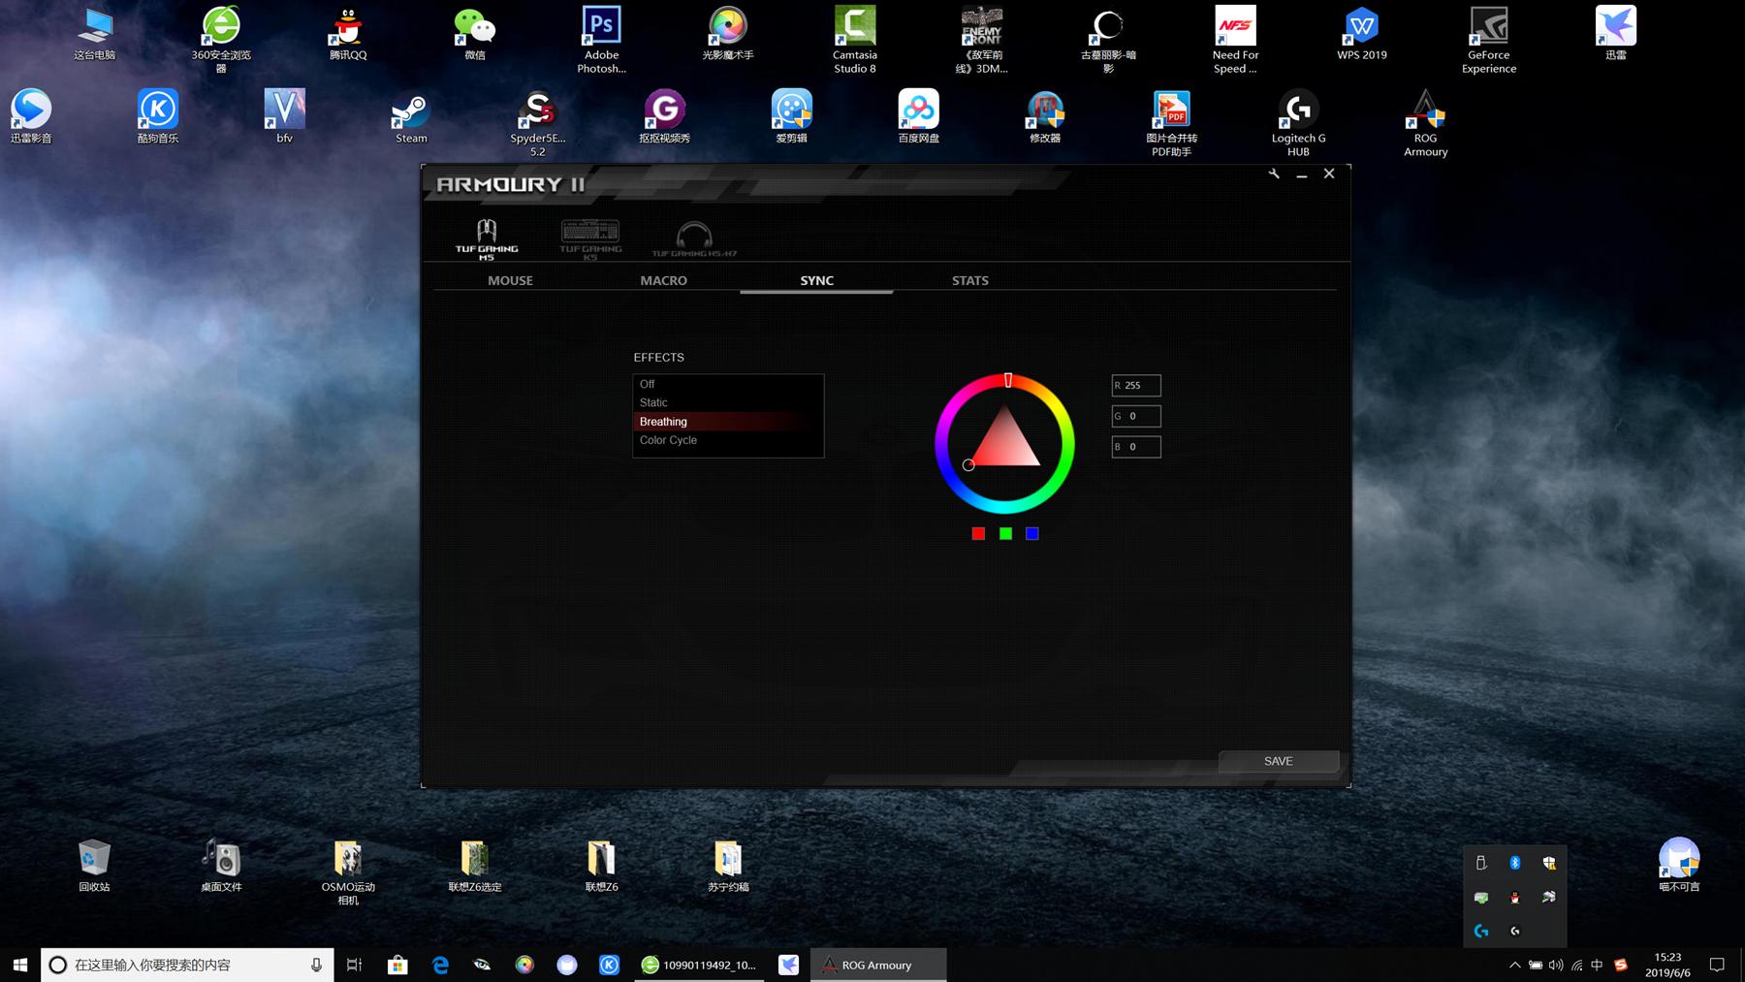Select the SpyderSE 5.2 desktop shortcut

538,123
